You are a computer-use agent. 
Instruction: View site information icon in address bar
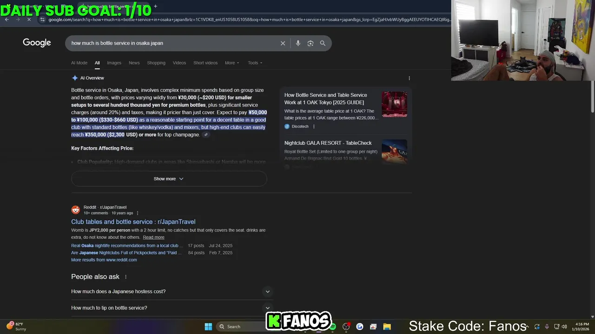pos(42,19)
